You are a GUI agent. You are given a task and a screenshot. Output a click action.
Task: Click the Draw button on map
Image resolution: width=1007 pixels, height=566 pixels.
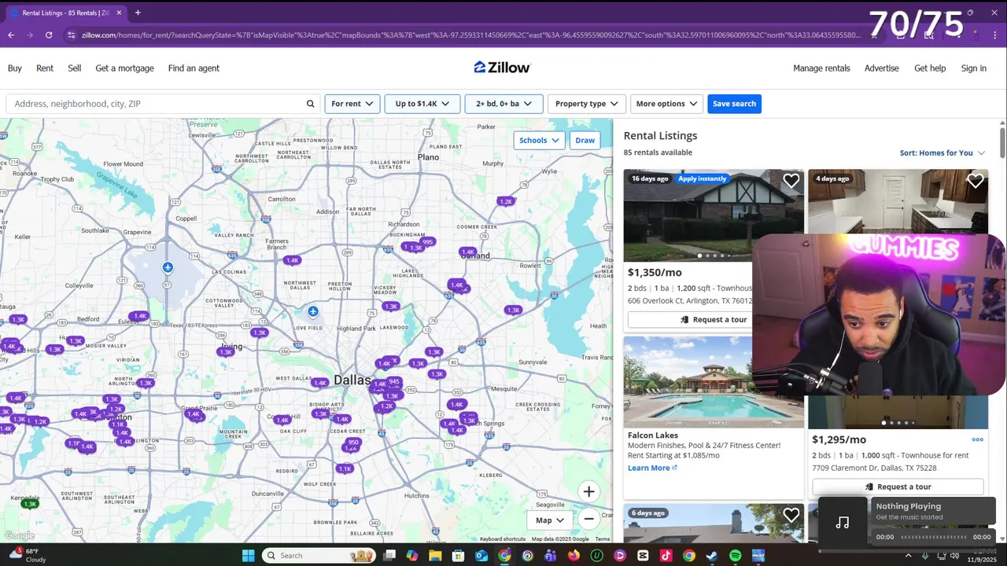585,140
